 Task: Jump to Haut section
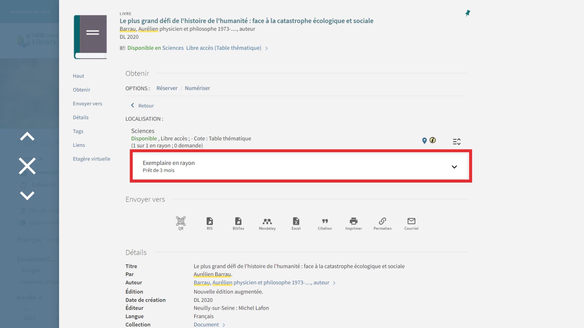[78, 76]
